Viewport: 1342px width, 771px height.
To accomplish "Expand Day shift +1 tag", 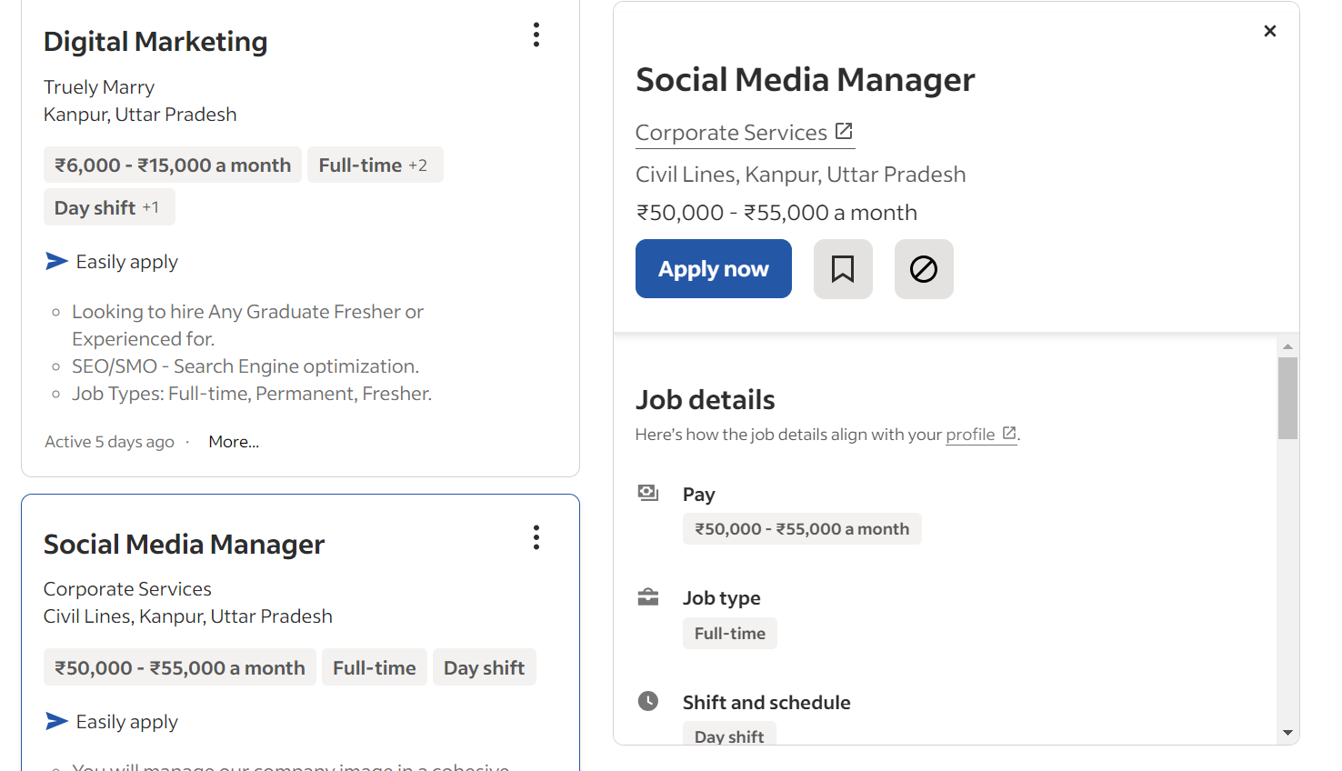I will tap(109, 207).
